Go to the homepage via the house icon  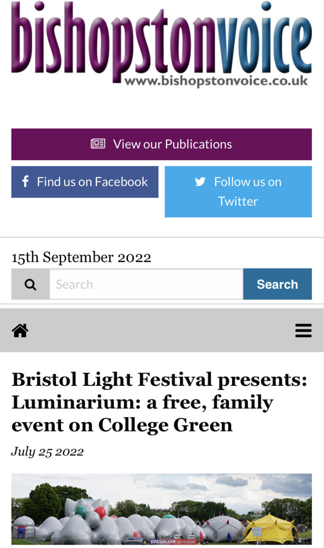pos(20,331)
